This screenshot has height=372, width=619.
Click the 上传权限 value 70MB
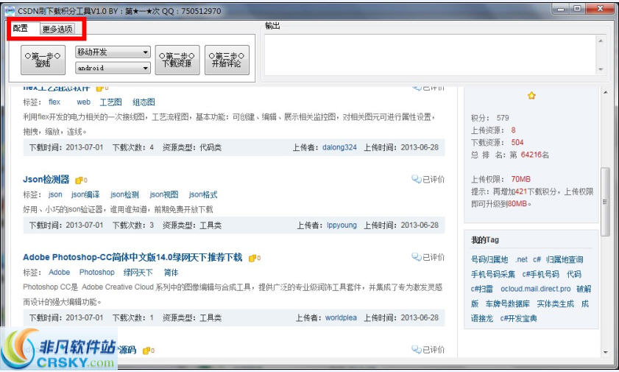520,179
